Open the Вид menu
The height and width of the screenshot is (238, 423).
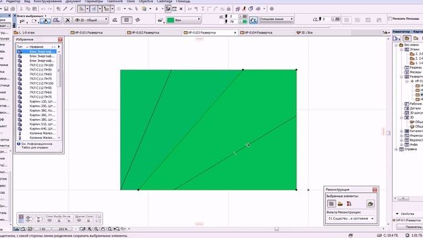pos(27,1)
